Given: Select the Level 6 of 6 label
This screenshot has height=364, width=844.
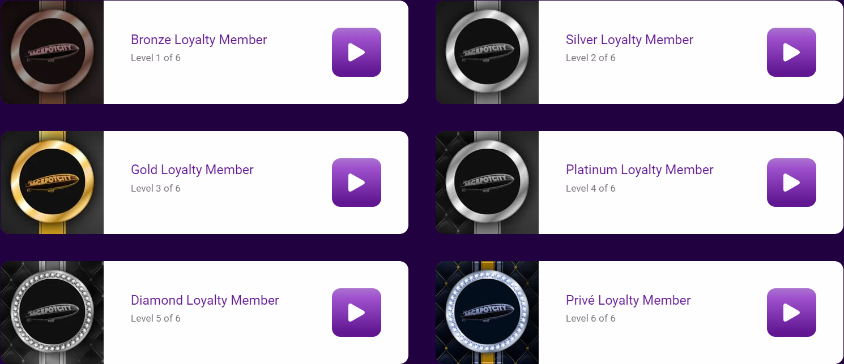Looking at the screenshot, I should (x=591, y=318).
